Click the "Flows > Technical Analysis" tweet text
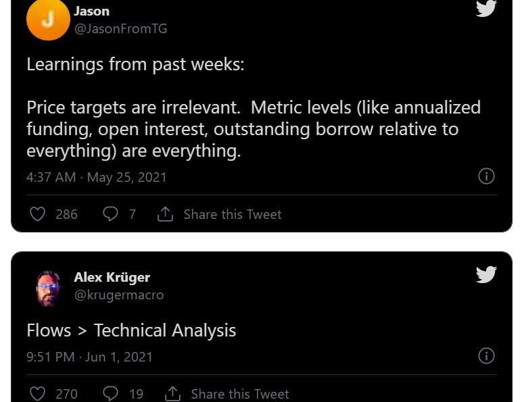Image resolution: width=520 pixels, height=402 pixels. point(131,330)
